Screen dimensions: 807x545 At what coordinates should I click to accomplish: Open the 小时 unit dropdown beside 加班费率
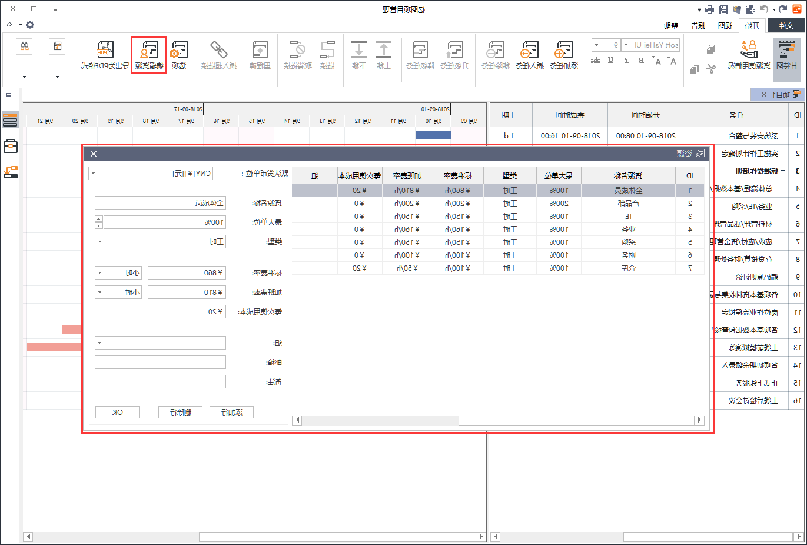118,293
